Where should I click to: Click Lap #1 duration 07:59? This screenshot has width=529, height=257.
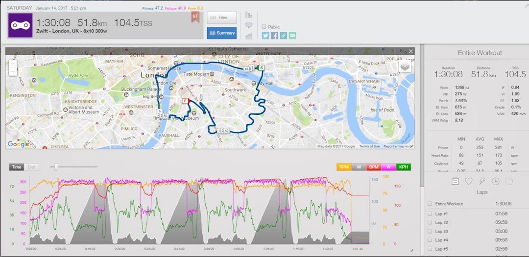tap(502, 214)
